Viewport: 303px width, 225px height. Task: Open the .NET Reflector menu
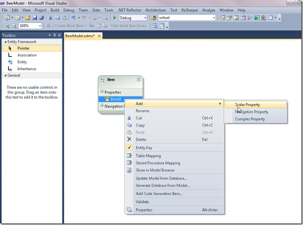pos(129,10)
